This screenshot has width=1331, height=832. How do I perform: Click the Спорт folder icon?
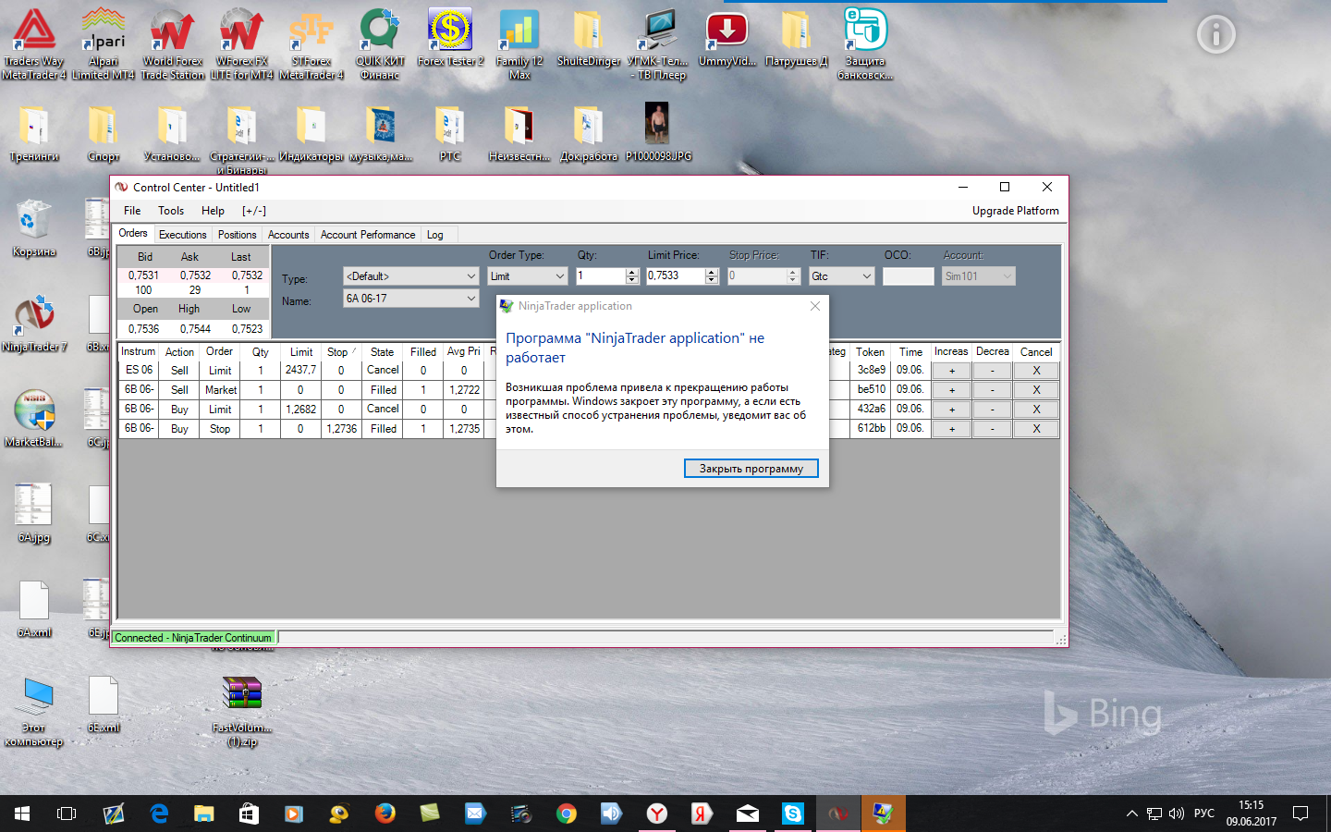104,134
